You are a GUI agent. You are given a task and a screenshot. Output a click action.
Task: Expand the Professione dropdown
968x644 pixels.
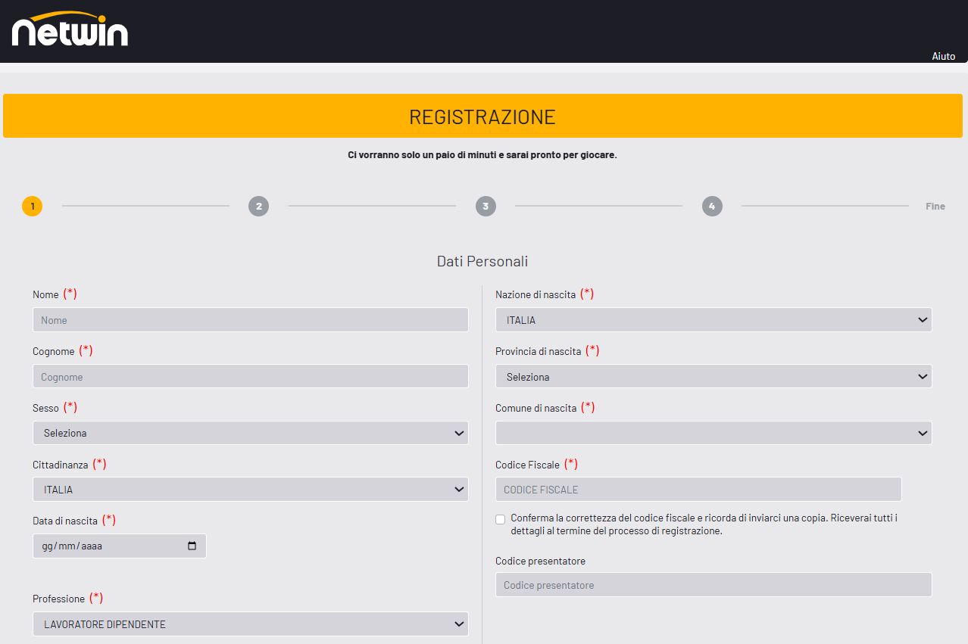coord(250,624)
